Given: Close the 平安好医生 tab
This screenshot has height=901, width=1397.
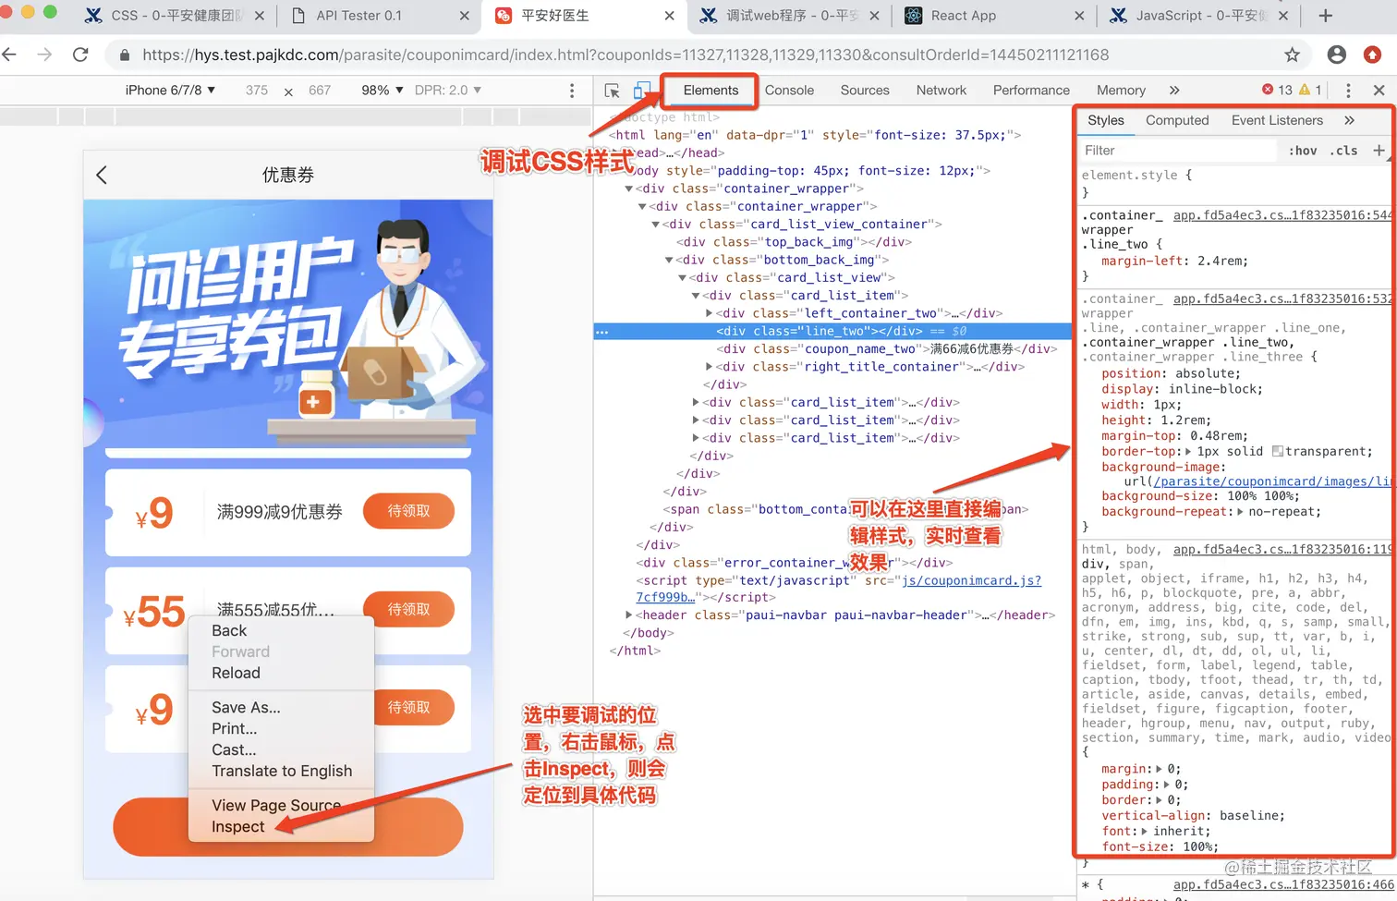Looking at the screenshot, I should (669, 16).
